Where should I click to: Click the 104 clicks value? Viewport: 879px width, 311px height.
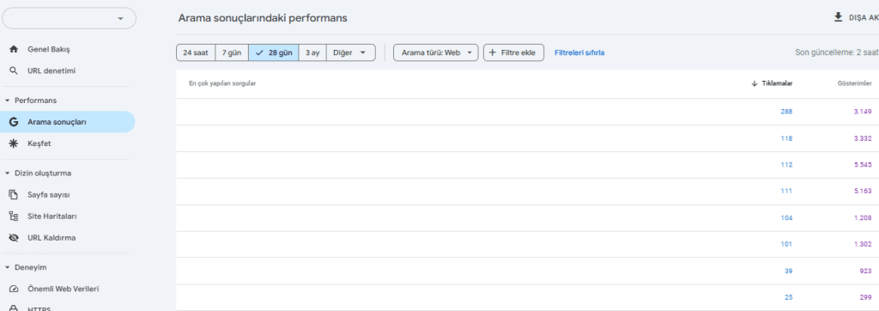tap(786, 218)
